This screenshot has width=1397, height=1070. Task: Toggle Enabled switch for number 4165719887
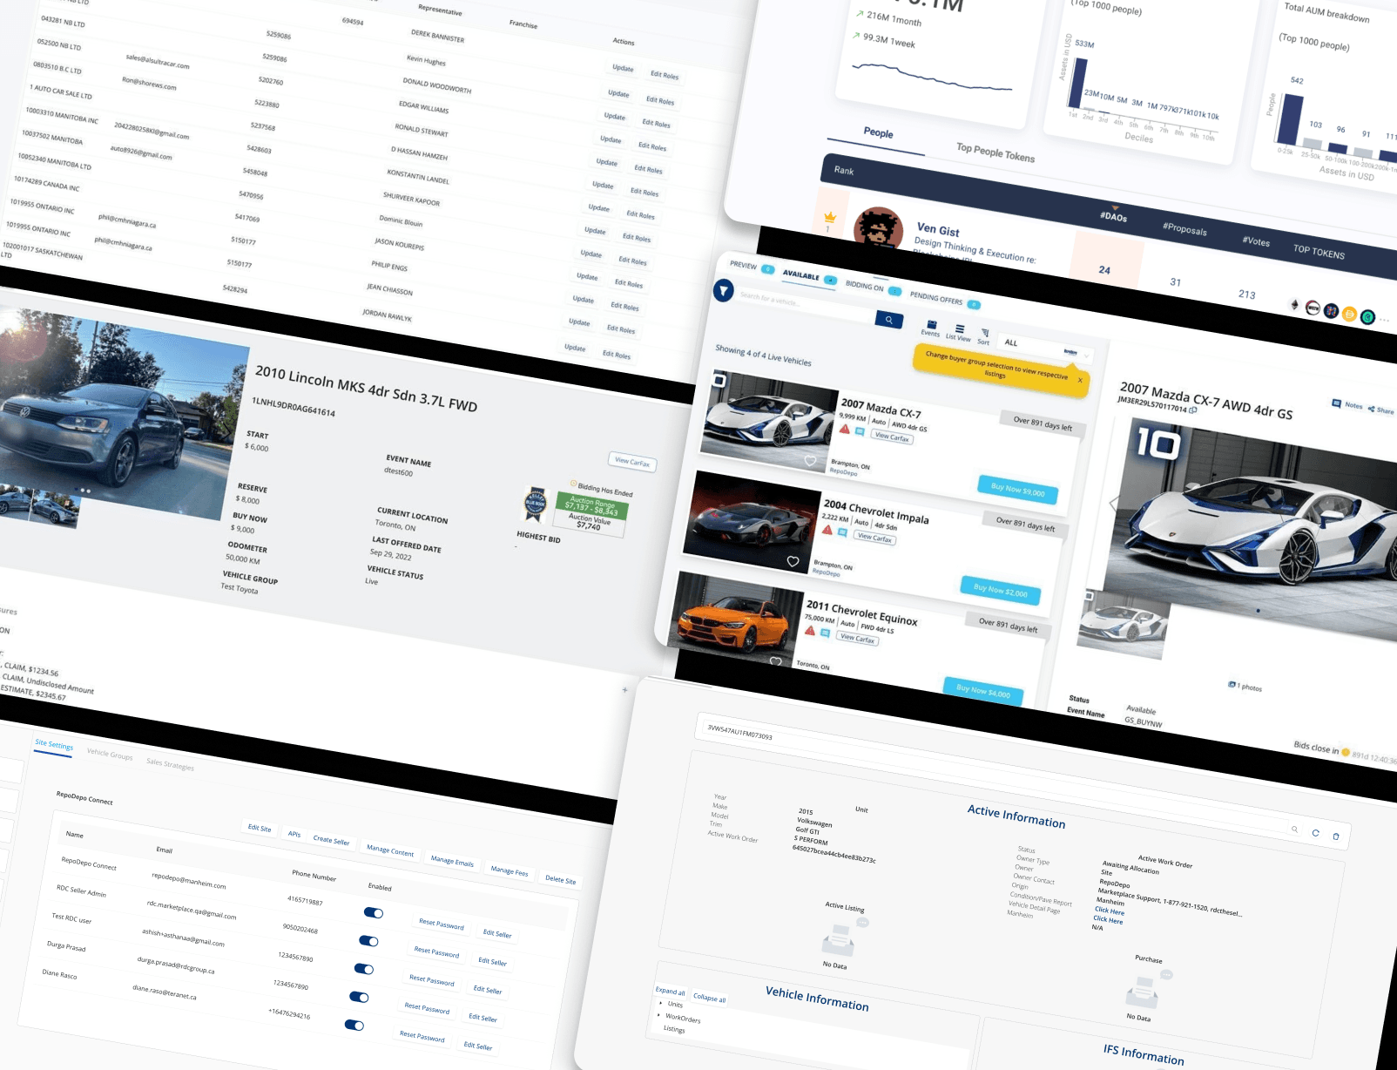coord(374,913)
